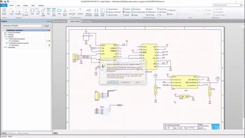The height and width of the screenshot is (138, 245).
Task: Choose the Round Rectangle graphic tool
Action: point(138,12)
